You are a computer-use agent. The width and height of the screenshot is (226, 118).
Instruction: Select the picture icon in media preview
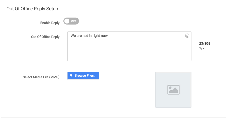tap(173, 90)
